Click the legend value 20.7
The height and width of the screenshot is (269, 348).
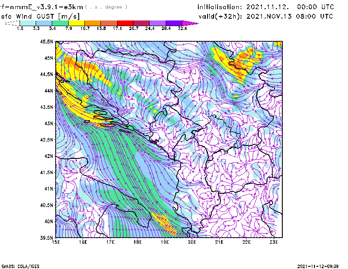point(134,28)
